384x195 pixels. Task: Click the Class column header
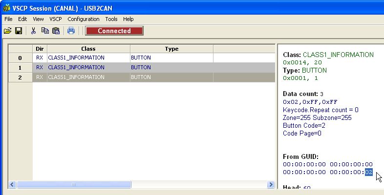(88, 49)
